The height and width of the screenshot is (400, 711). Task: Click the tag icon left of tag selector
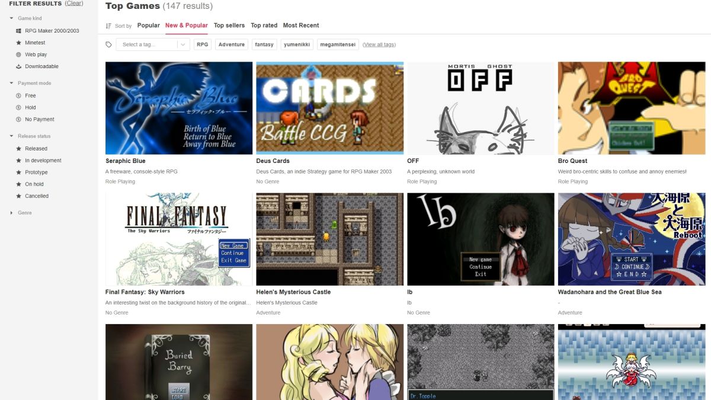click(108, 44)
